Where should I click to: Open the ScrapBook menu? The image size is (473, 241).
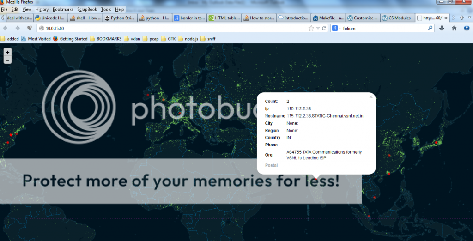tap(87, 9)
